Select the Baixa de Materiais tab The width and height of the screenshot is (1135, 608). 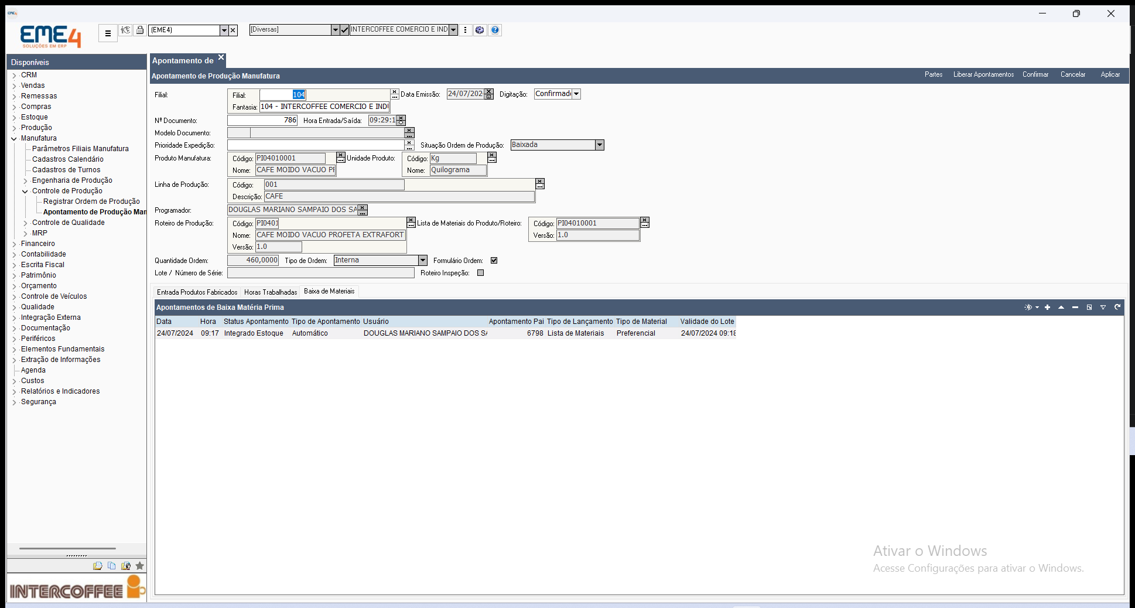coord(329,291)
